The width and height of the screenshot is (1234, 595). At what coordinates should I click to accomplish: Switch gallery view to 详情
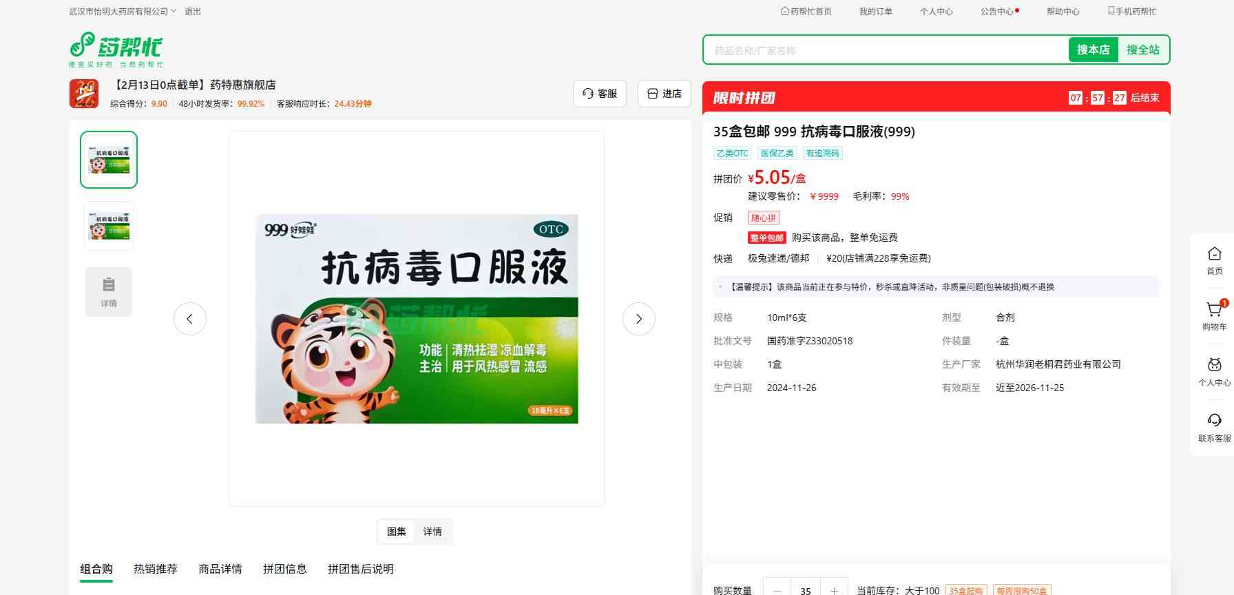pyautogui.click(x=432, y=532)
